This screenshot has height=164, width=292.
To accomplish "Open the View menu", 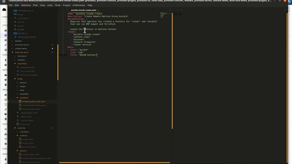I will 42,5.
